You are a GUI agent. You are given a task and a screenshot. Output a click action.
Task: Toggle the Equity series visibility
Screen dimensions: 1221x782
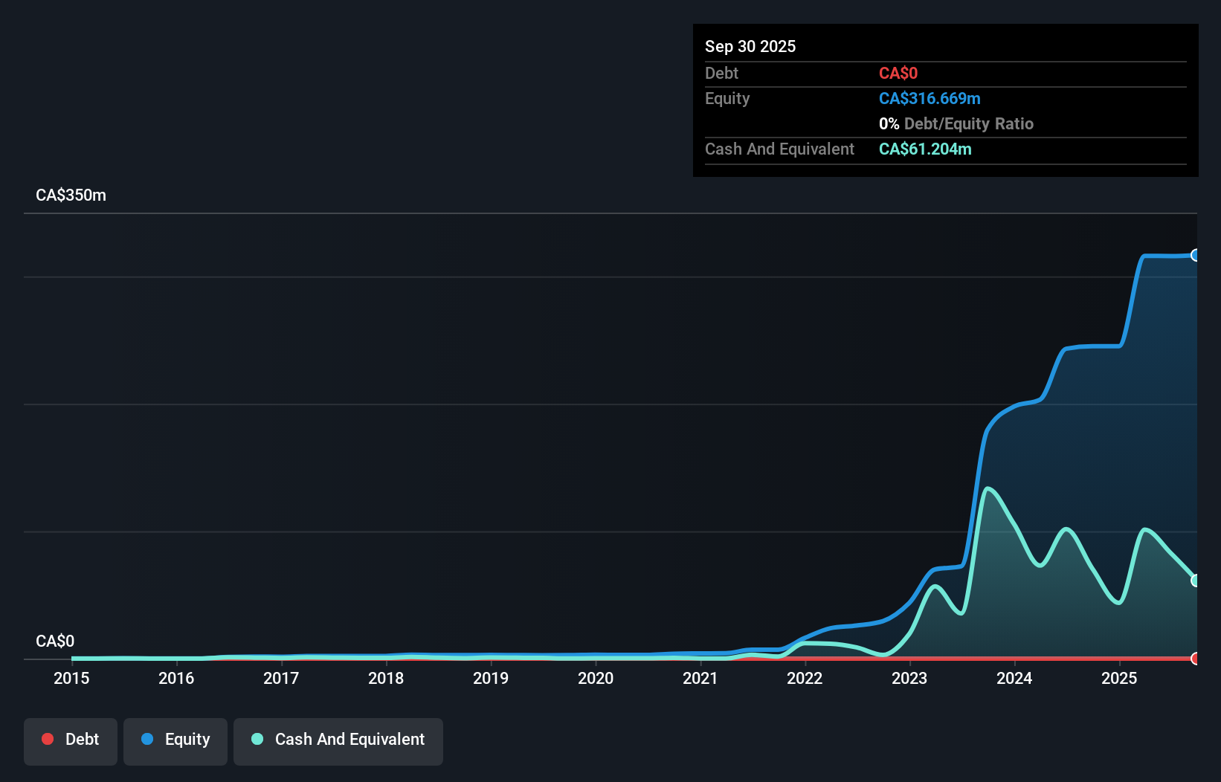[x=175, y=740]
